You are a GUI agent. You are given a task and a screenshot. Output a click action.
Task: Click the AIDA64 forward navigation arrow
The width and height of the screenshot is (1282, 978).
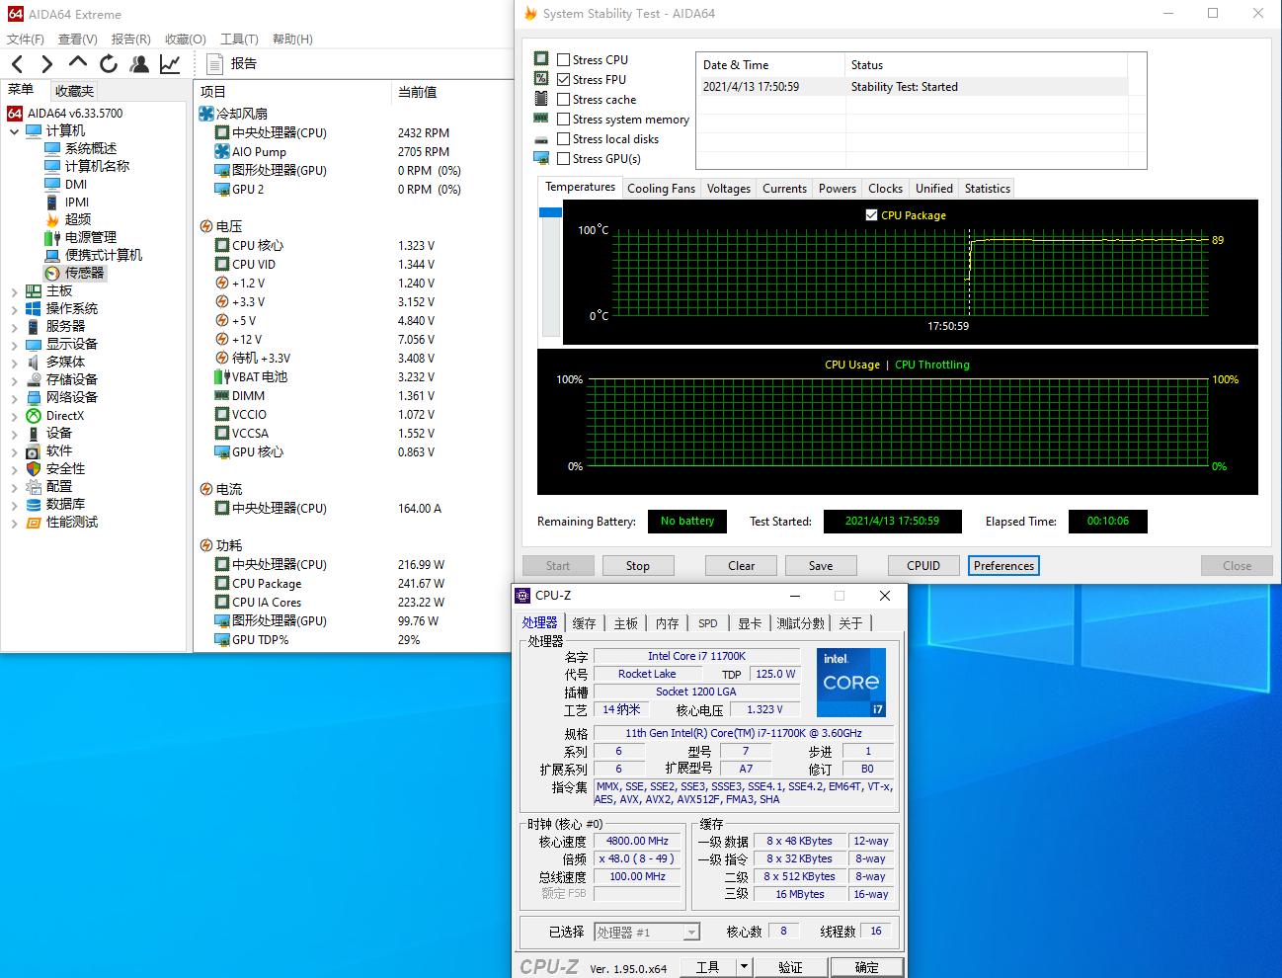(x=46, y=64)
